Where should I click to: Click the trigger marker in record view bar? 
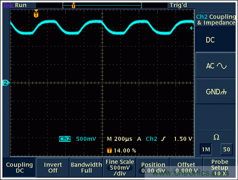73,6
